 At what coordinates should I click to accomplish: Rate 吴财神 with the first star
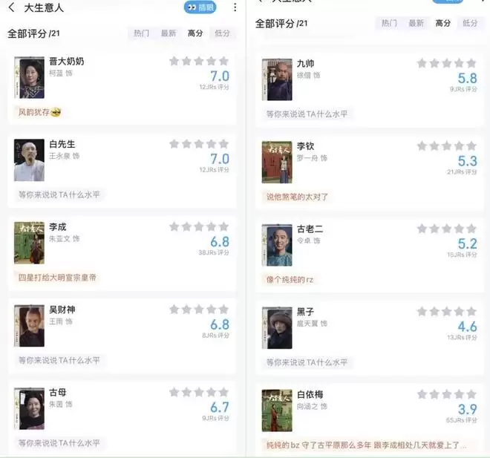174,310
